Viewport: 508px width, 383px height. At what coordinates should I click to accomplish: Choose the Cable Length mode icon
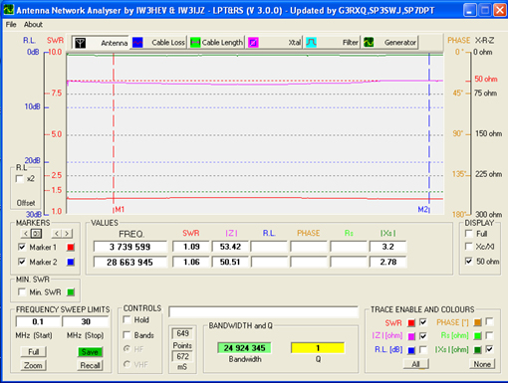(x=195, y=43)
